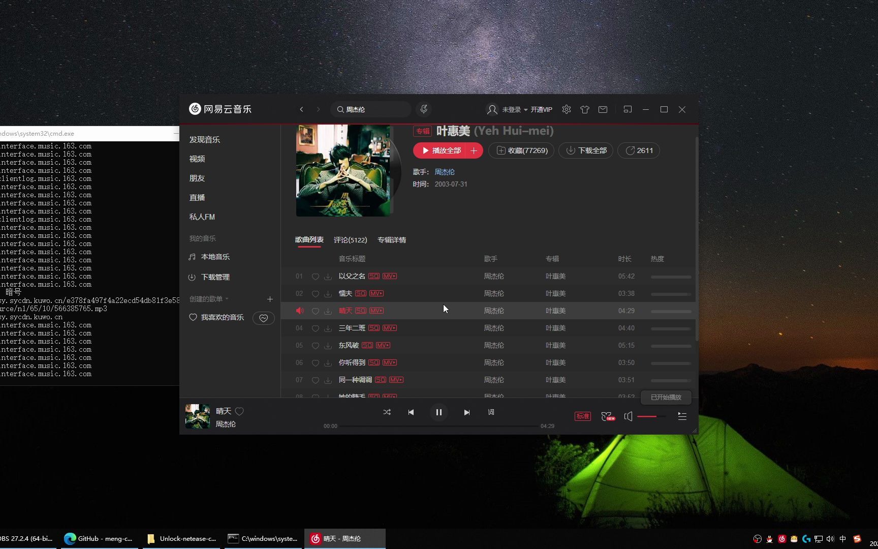Screen dimensions: 878x549
Task: Open the MV badge for 东风破
Action: (x=383, y=345)
